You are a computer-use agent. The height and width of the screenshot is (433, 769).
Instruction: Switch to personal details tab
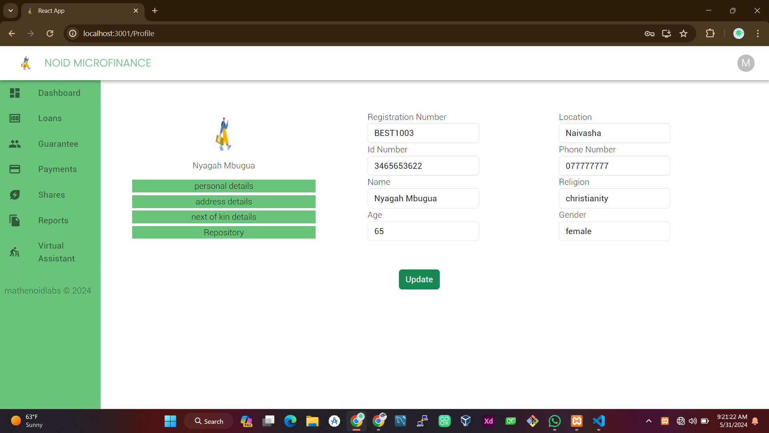(x=223, y=186)
